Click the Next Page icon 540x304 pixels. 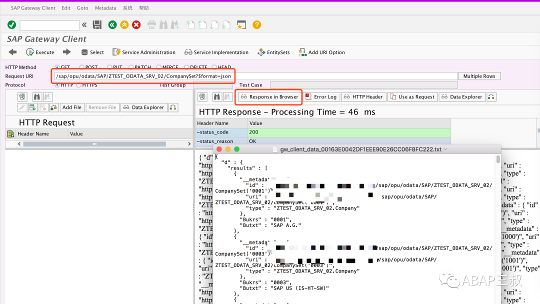[214, 25]
